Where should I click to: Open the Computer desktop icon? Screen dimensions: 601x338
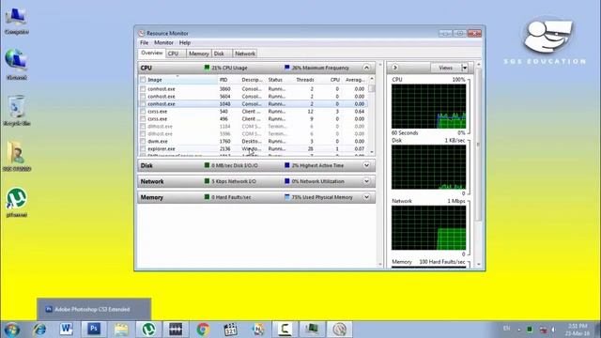[x=16, y=21]
